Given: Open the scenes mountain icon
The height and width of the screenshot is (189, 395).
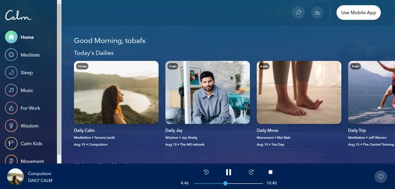Looking at the screenshot, I should point(317,13).
